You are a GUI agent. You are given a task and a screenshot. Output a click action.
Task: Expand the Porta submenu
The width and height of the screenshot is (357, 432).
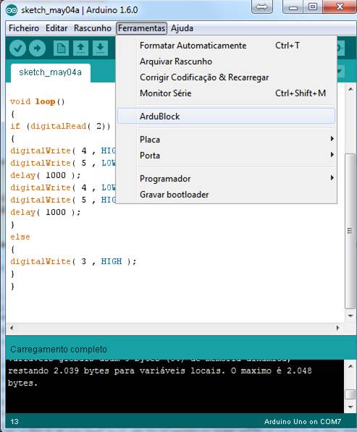tap(226, 156)
